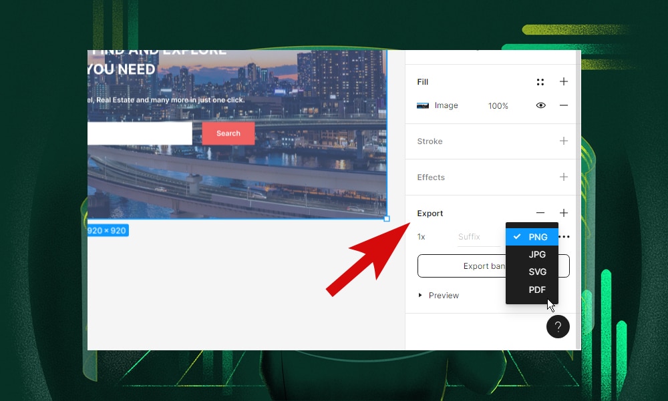Add a new fill with the plus icon

(x=563, y=81)
